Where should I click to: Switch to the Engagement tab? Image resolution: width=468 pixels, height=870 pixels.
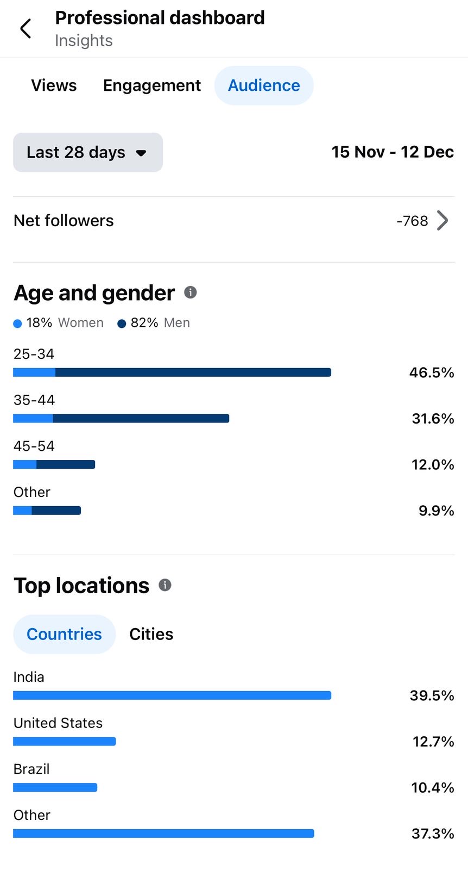pyautogui.click(x=152, y=85)
